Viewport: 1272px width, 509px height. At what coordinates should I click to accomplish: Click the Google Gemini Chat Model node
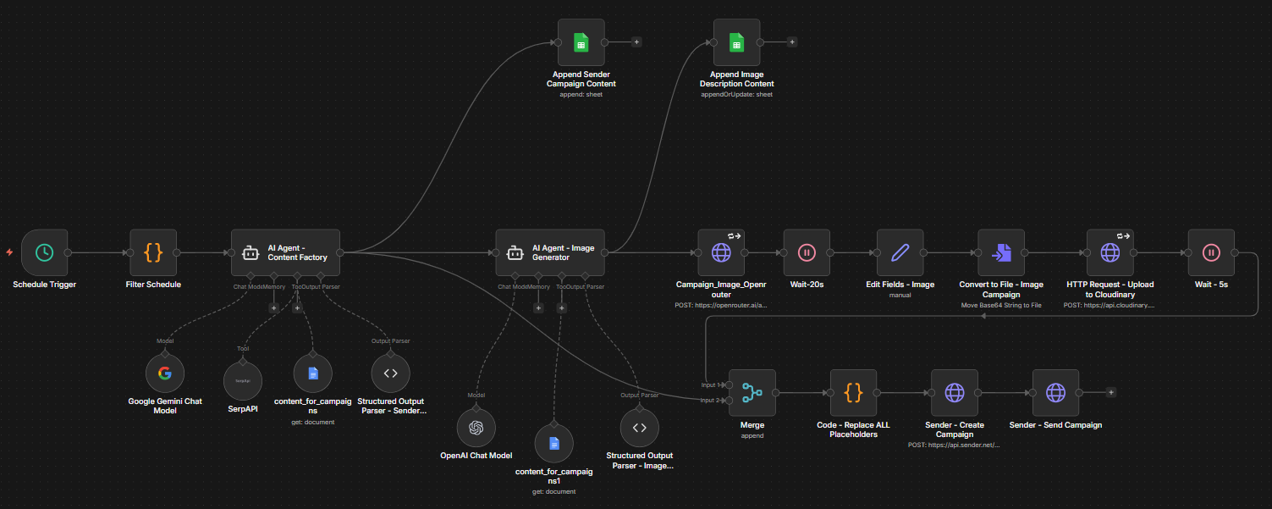(x=165, y=373)
